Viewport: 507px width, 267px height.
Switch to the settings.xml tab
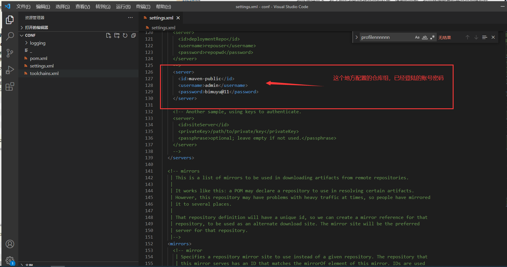point(161,18)
